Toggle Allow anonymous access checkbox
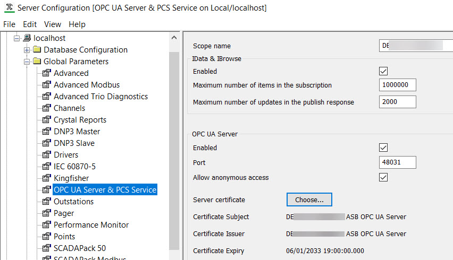Screen dimensions: 453x260 pos(383,177)
